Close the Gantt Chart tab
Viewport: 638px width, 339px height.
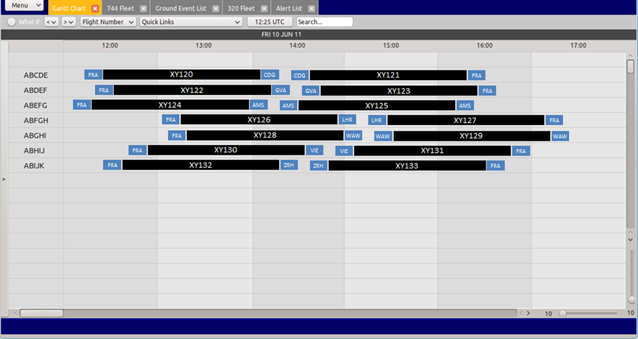tap(95, 8)
